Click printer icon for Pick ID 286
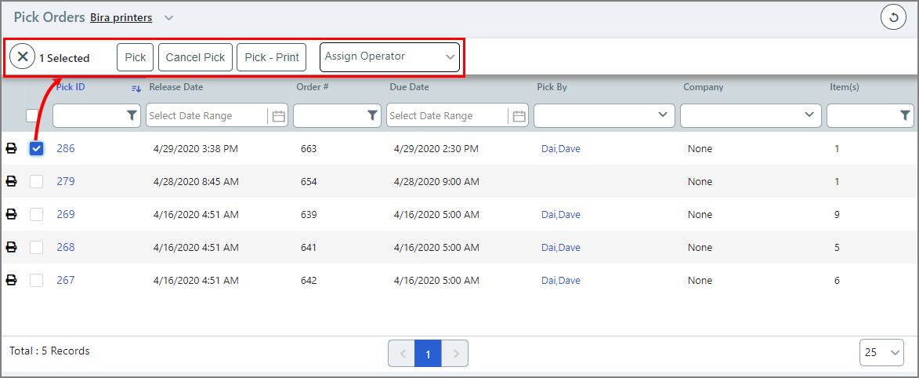Image resolution: width=919 pixels, height=378 pixels. pyautogui.click(x=12, y=148)
